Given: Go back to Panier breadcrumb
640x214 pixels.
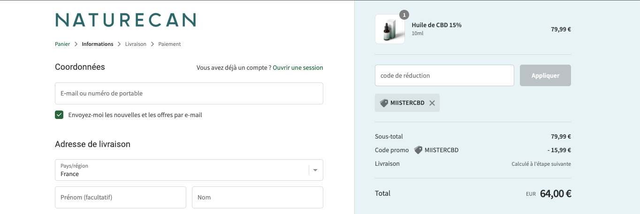Looking at the screenshot, I should 62,44.
